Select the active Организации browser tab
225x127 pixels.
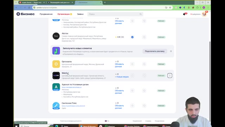click(x=89, y=2)
